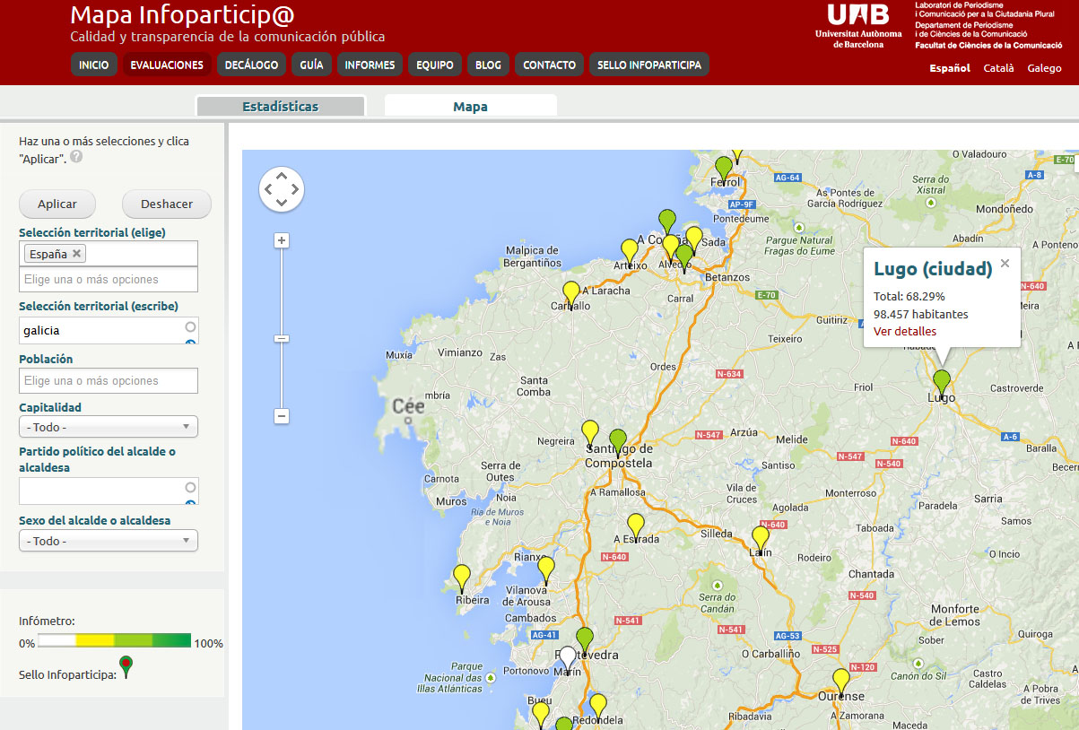This screenshot has width=1079, height=730.
Task: Pan the map up with the arrow
Action: pos(282,175)
